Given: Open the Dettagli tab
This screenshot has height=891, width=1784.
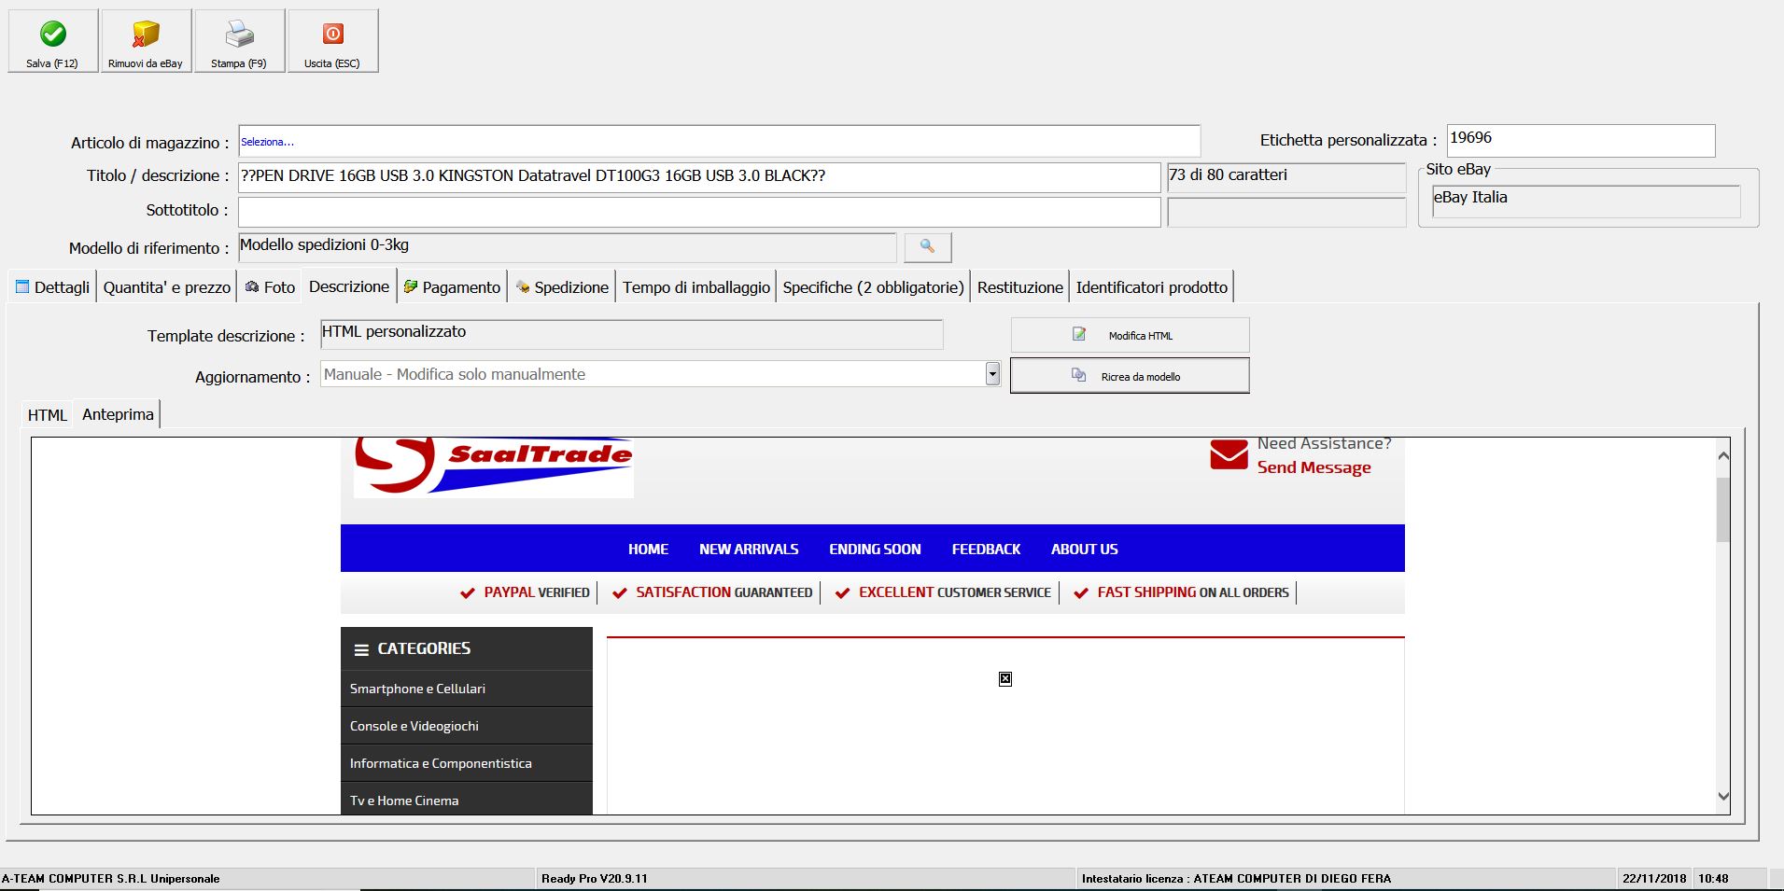Looking at the screenshot, I should (53, 287).
